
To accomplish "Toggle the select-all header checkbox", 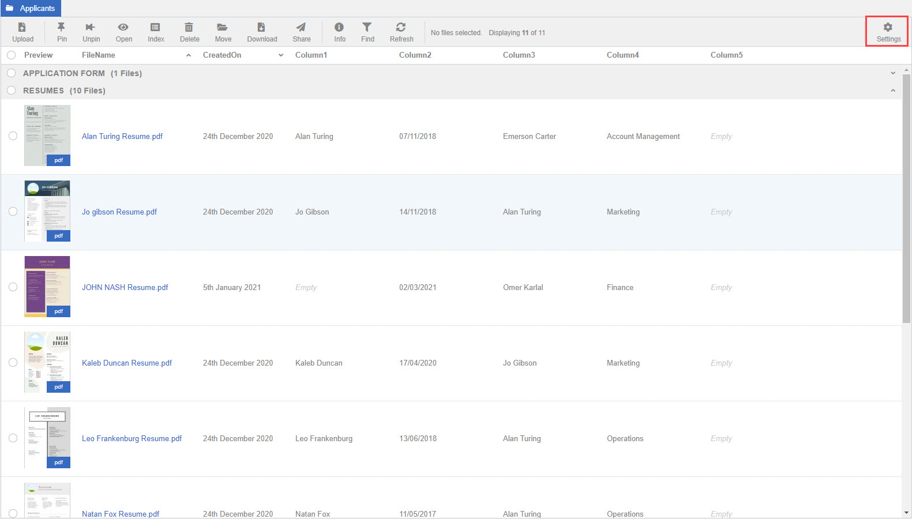I will [x=11, y=55].
